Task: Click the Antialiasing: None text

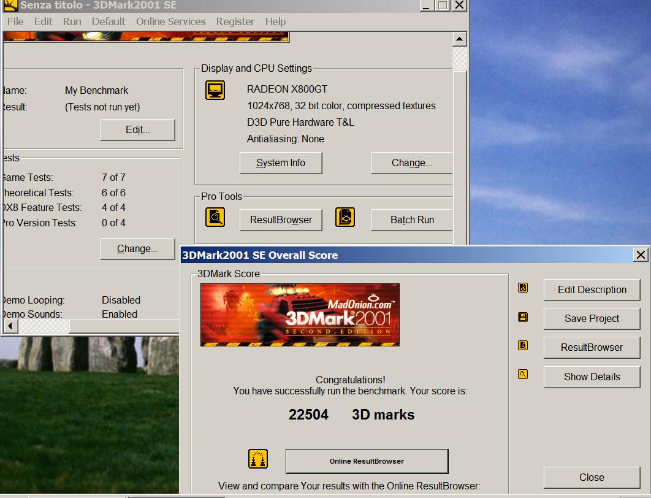Action: click(x=286, y=139)
